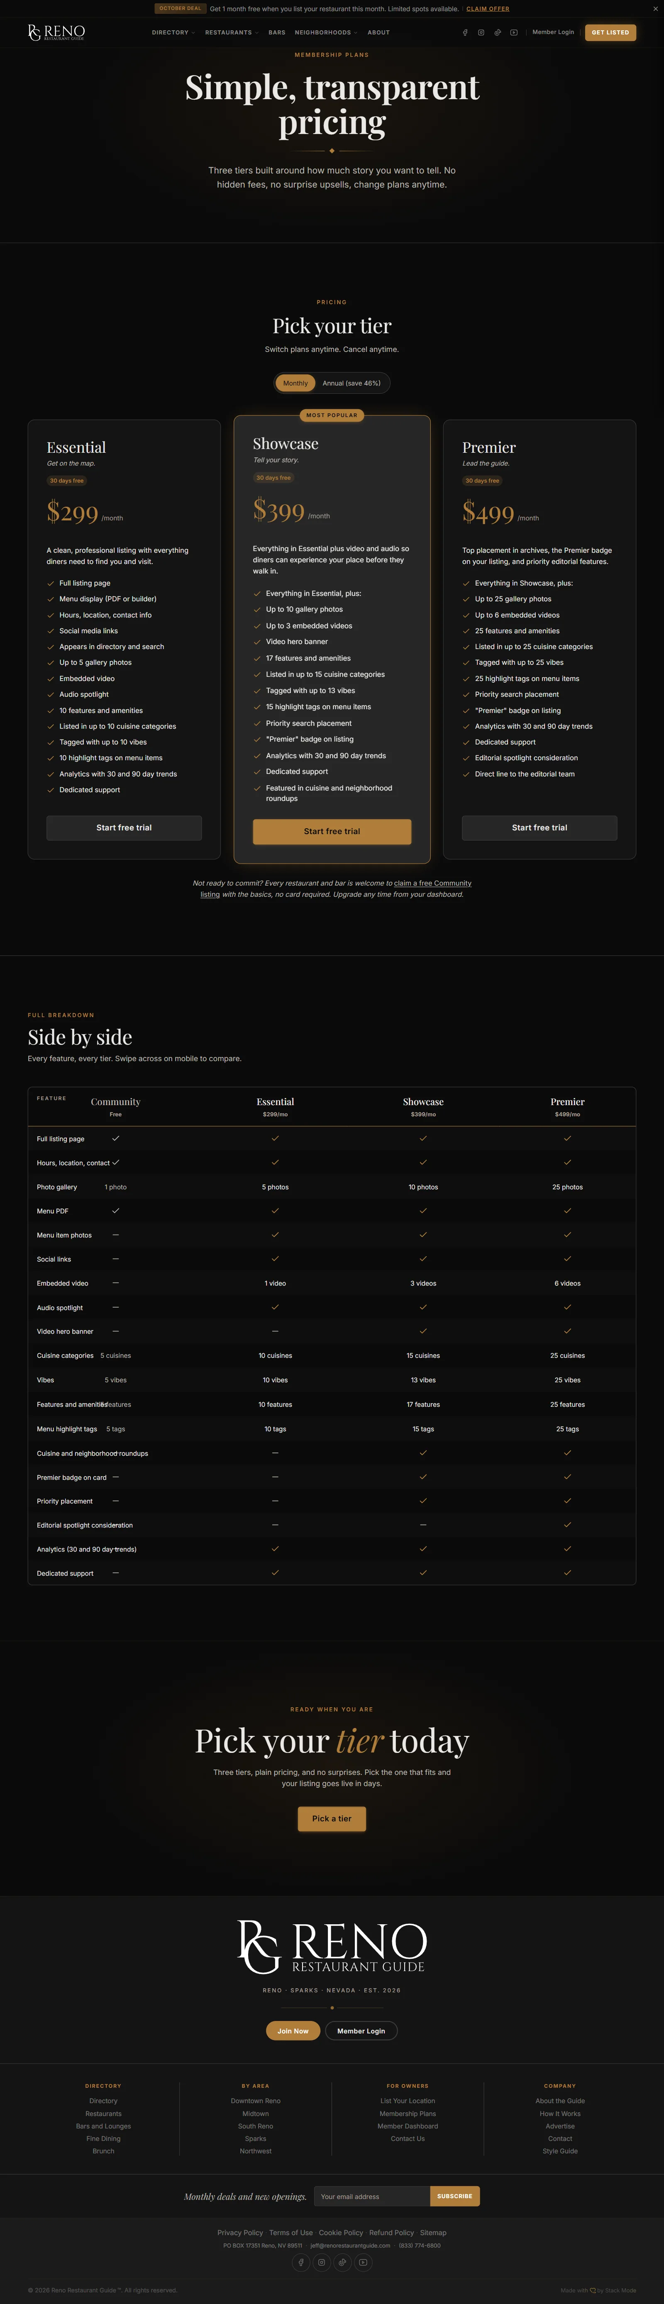Email jeff@renorestaurantguide.com from the footer
This screenshot has width=664, height=2304.
coord(350,2245)
